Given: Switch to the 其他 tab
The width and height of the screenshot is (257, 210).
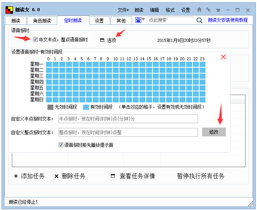Looking at the screenshot, I should click(121, 21).
